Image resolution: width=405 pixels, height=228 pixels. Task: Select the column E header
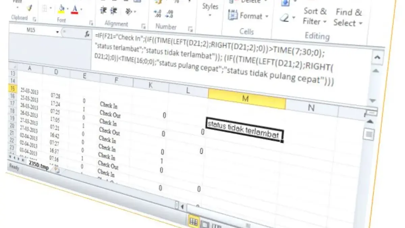84,76
